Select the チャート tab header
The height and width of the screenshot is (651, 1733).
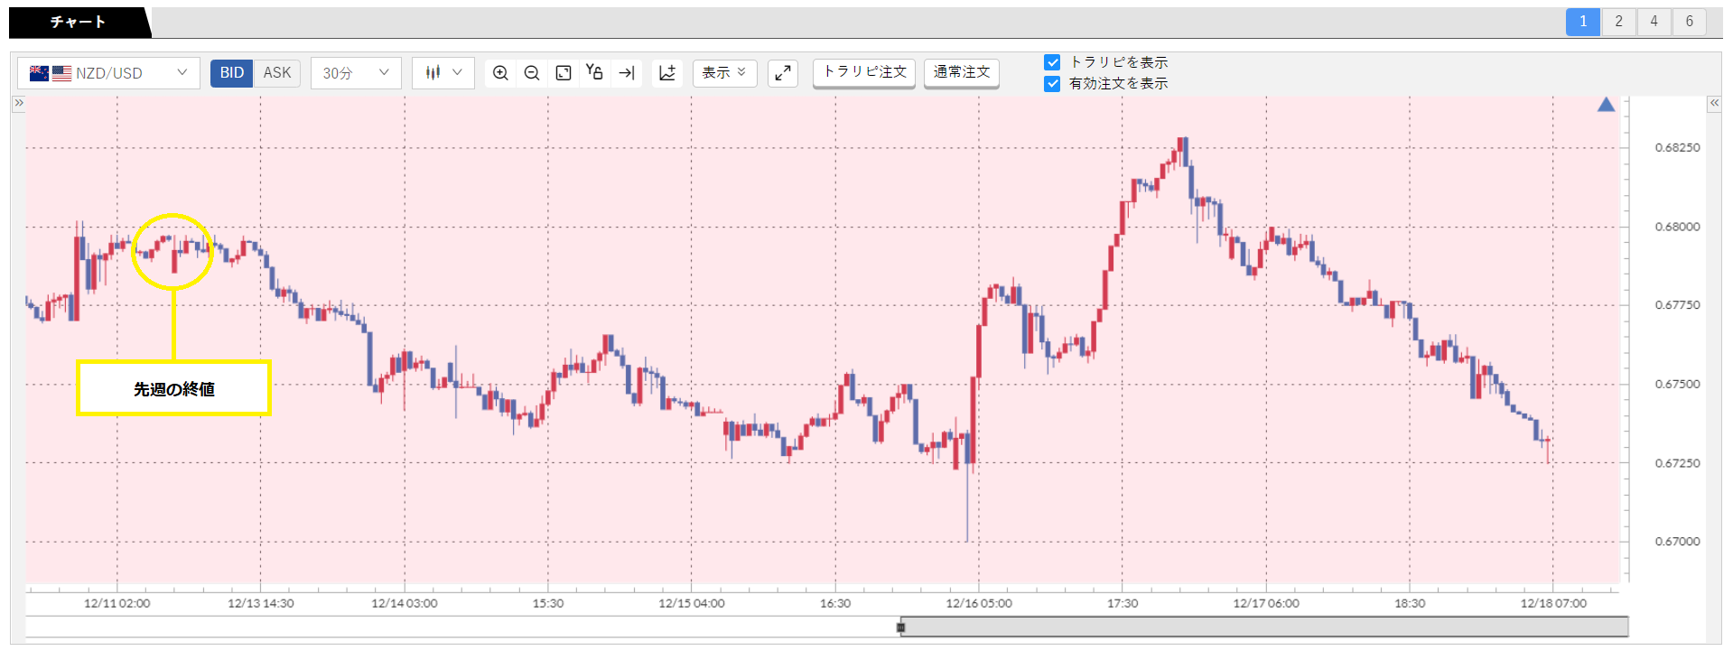tap(79, 22)
